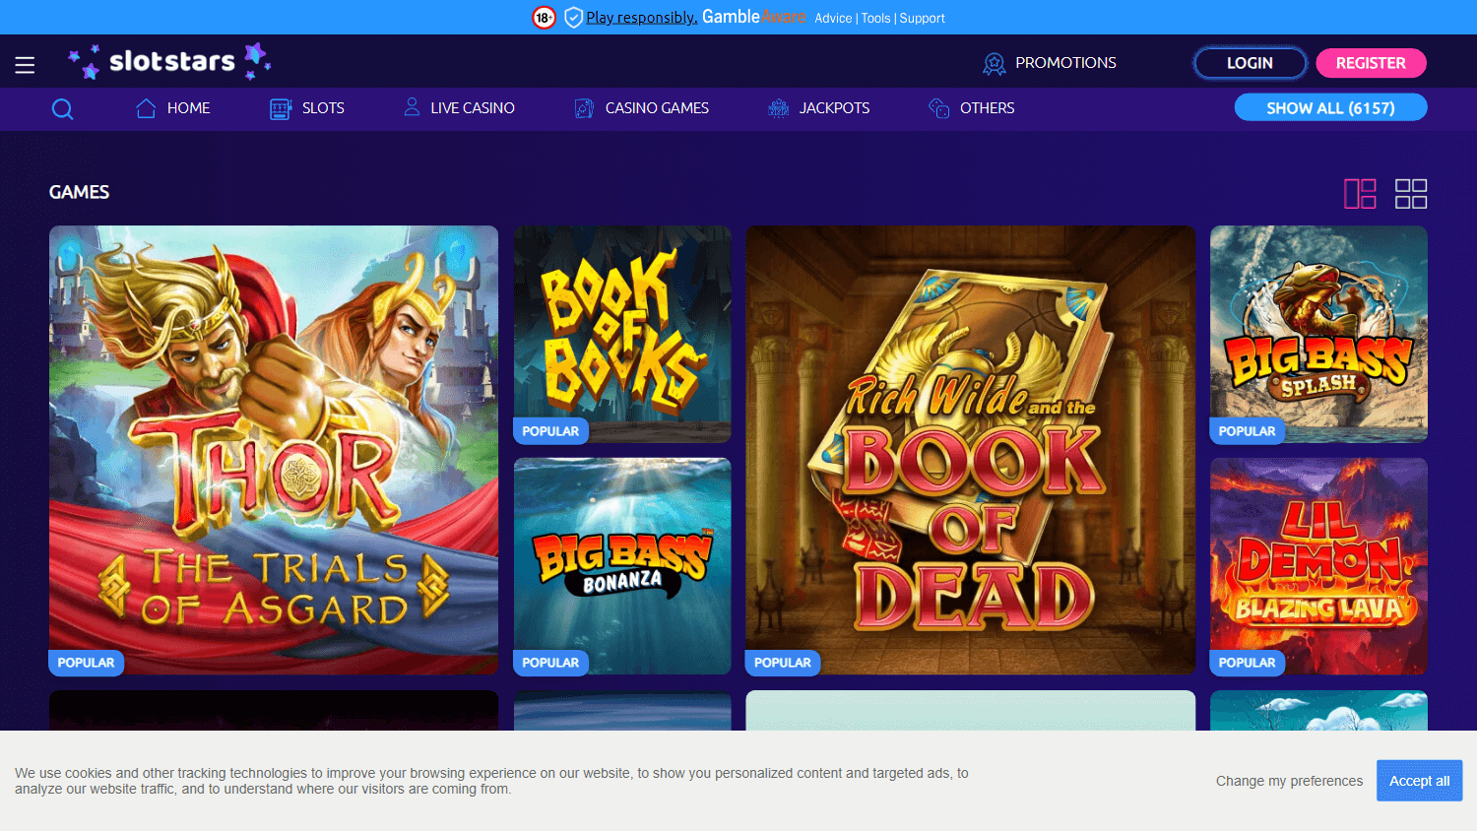This screenshot has height=831, width=1477.
Task: Click the GAMES section heading
Action: [79, 192]
